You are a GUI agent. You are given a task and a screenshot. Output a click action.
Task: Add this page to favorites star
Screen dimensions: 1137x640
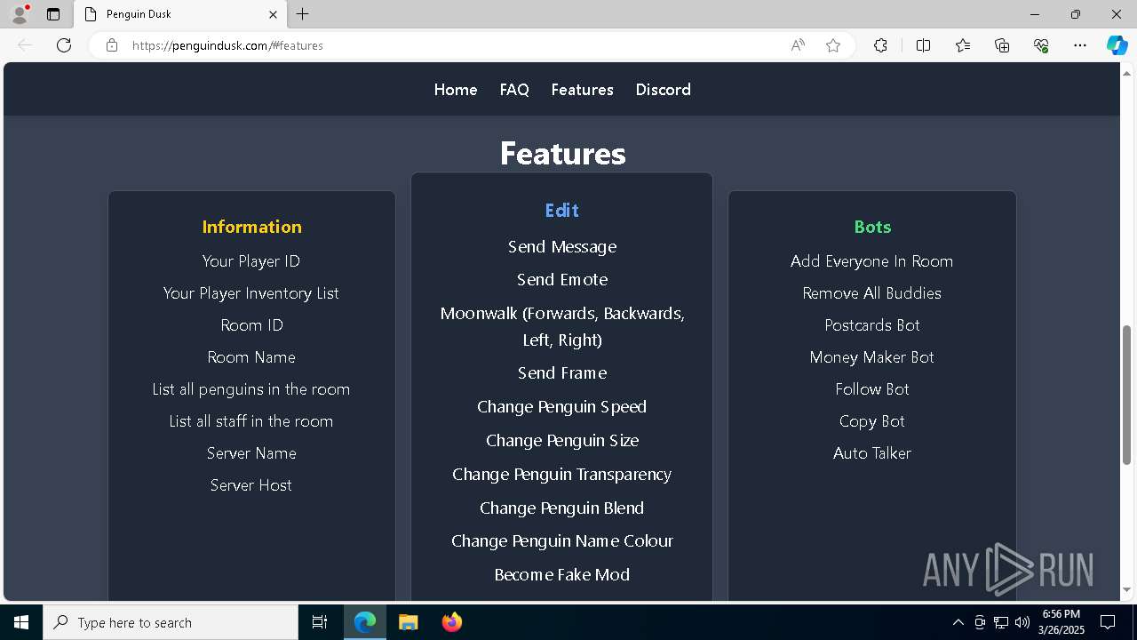coord(833,45)
